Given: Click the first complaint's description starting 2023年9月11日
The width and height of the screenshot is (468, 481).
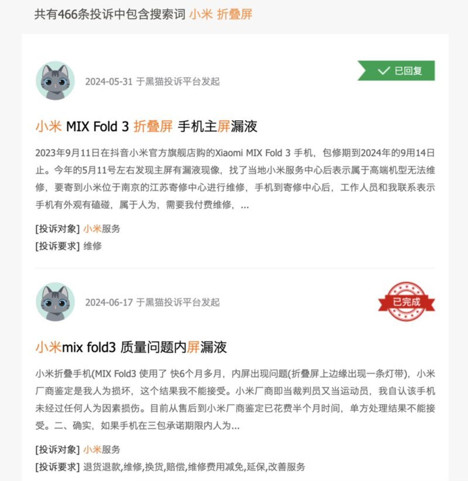Looking at the screenshot, I should tap(235, 179).
